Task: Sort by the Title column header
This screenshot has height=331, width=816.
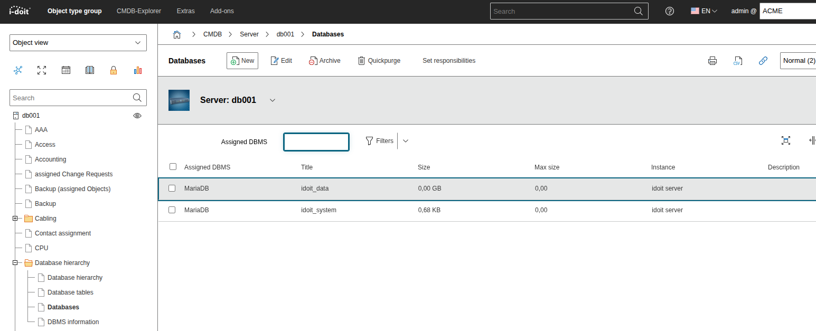Action: 307,167
